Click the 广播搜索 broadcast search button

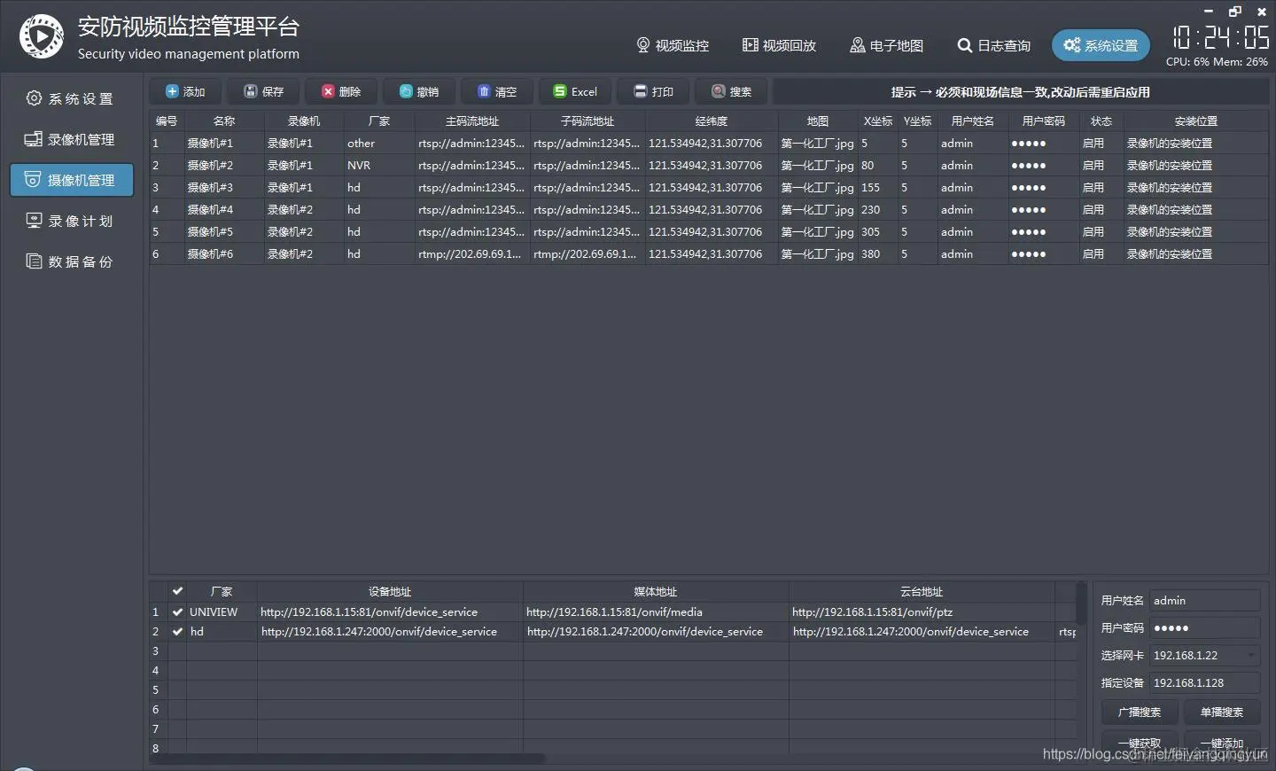(1140, 712)
